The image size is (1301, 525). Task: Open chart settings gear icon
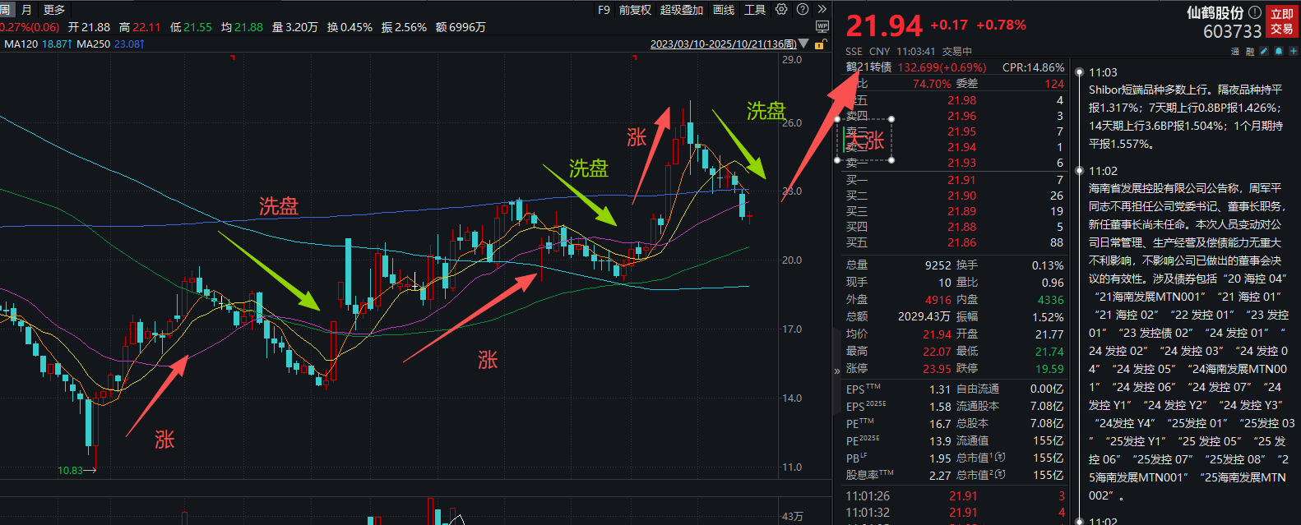(x=781, y=9)
